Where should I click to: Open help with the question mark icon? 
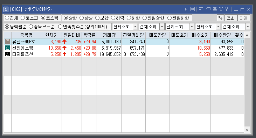click(227, 9)
